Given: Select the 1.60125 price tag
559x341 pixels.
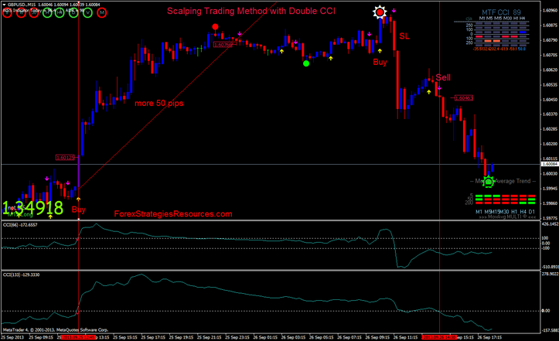Looking at the screenshot, I should coord(65,157).
